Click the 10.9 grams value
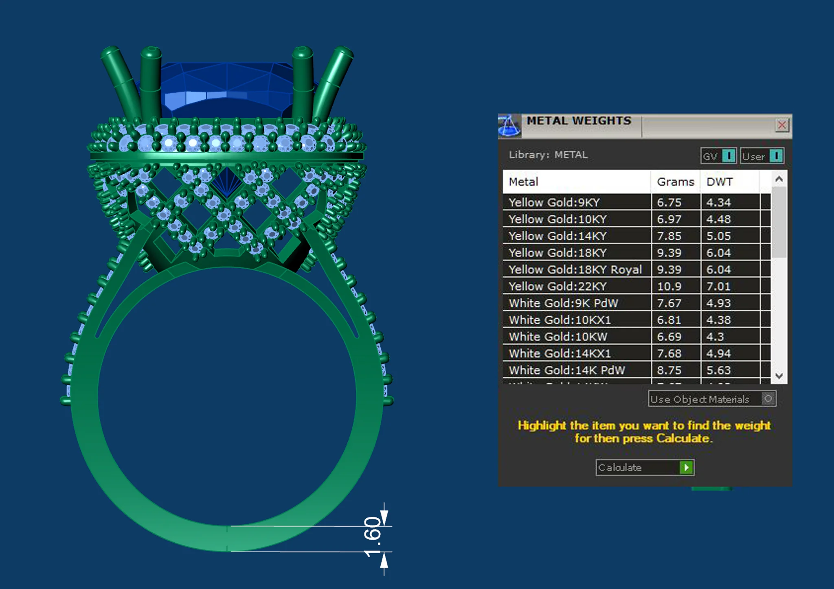The width and height of the screenshot is (834, 589). 669,286
